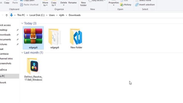The image size is (183, 103).
Task: Open Screenshots folder in sidebar
Action: click(6, 64)
